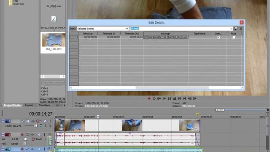Show next docked tabs arrow
The height and width of the screenshot is (152, 270).
coord(65,105)
